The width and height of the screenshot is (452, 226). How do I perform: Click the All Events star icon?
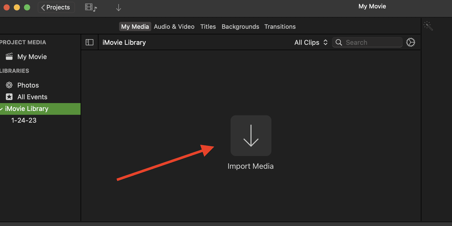[x=9, y=97]
